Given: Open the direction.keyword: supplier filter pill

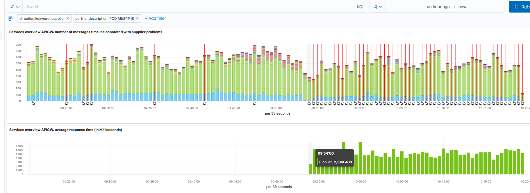Looking at the screenshot, I should (x=42, y=18).
